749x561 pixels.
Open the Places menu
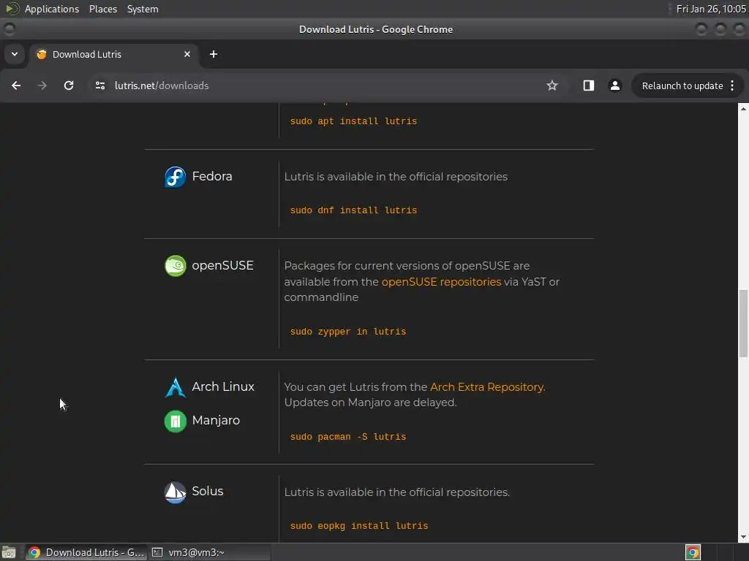tap(103, 9)
